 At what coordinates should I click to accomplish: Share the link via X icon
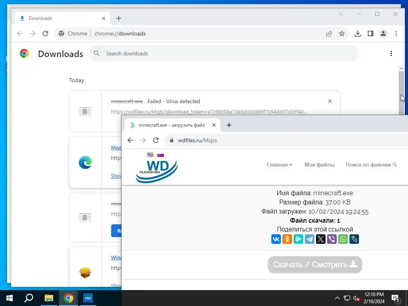[x=321, y=239]
